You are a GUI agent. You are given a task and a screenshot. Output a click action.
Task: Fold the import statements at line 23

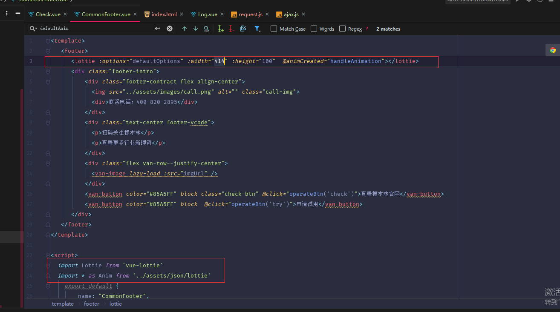pos(48,266)
